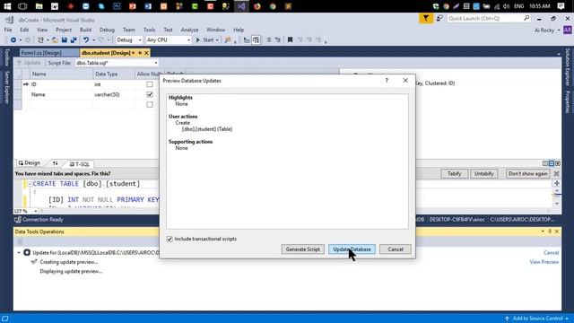
Task: Open the File menu
Action: click(8, 30)
